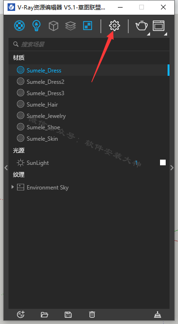Focus the search scene input field

point(89,44)
